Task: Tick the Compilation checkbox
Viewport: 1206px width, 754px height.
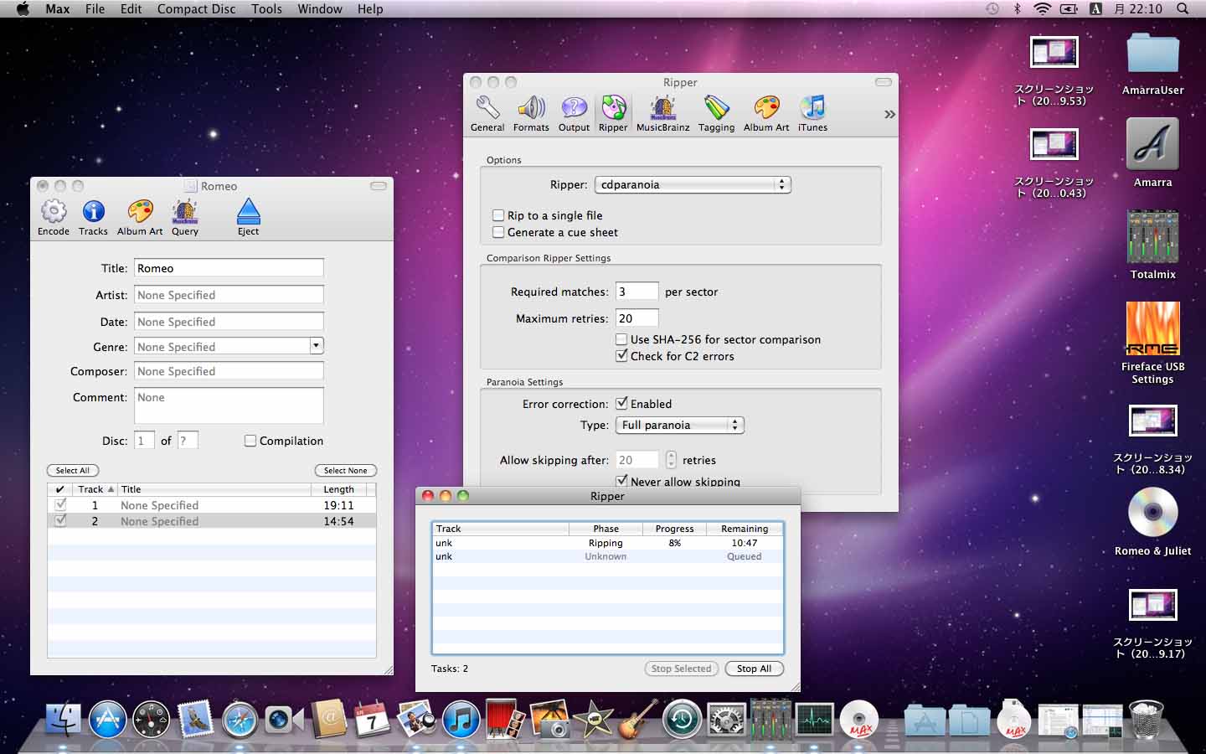Action: [250, 441]
